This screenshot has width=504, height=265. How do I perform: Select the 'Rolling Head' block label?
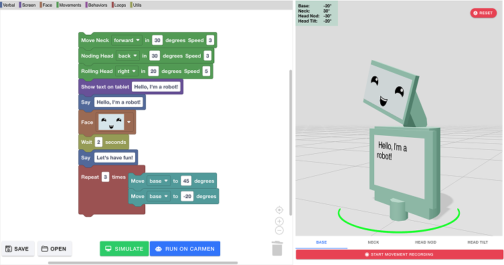click(97, 71)
